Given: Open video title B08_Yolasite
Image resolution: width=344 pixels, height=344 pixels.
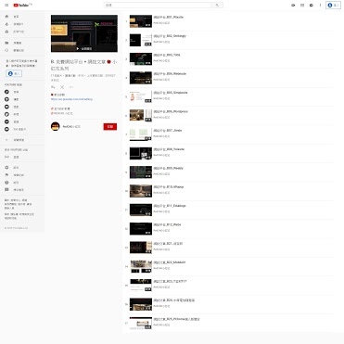Looking at the screenshot, I should [x=169, y=149].
